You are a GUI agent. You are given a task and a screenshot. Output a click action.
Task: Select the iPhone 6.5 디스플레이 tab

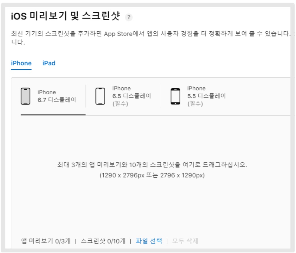pyautogui.click(x=123, y=96)
